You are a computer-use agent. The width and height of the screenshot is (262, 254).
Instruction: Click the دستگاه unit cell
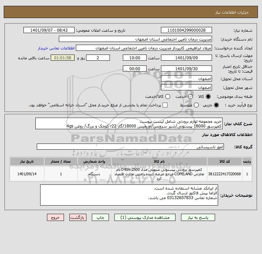pos(94,174)
